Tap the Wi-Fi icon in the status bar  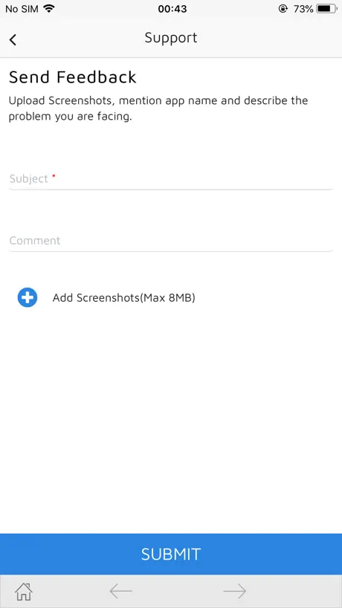click(x=49, y=8)
